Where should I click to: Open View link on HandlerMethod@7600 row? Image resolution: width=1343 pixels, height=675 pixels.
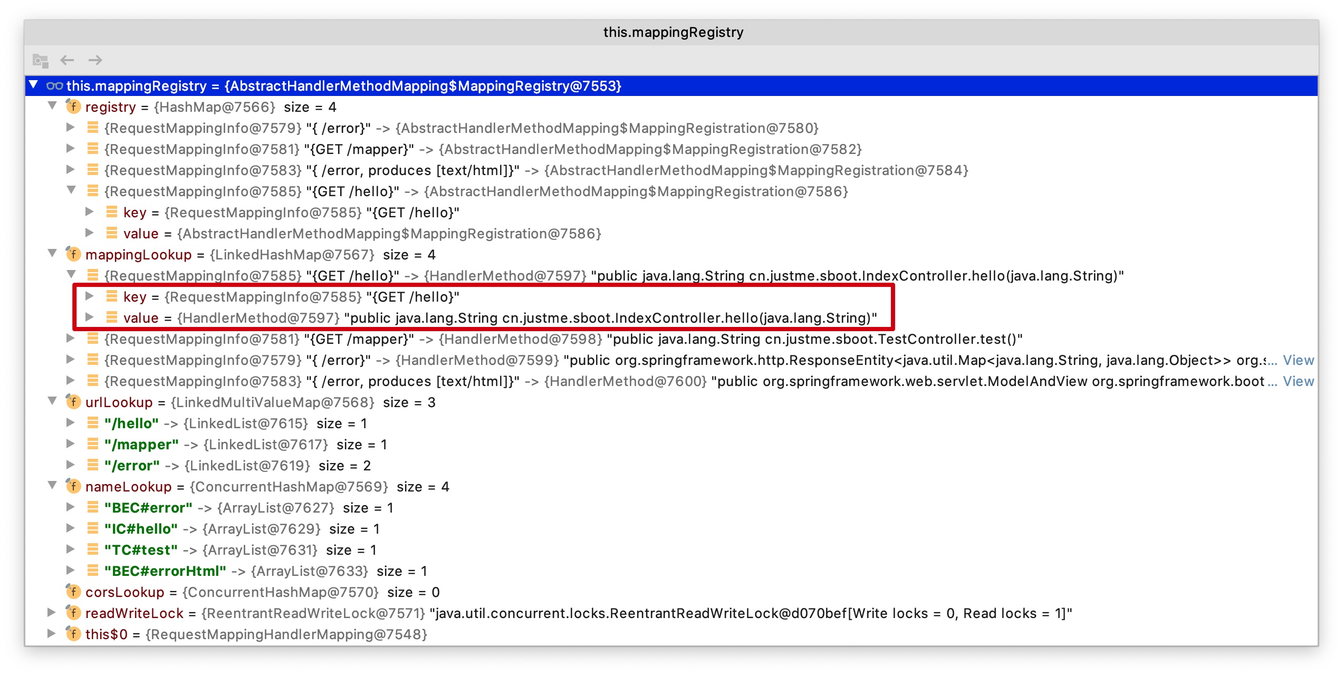[x=1298, y=381]
